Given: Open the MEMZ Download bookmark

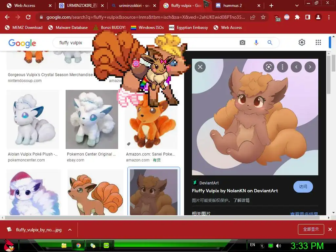Looking at the screenshot, I should pos(24,28).
